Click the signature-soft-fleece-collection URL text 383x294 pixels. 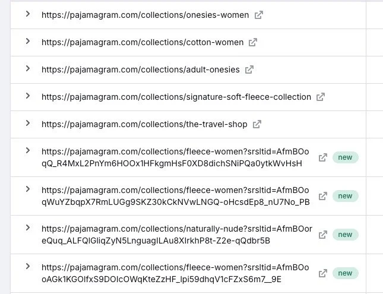(176, 97)
